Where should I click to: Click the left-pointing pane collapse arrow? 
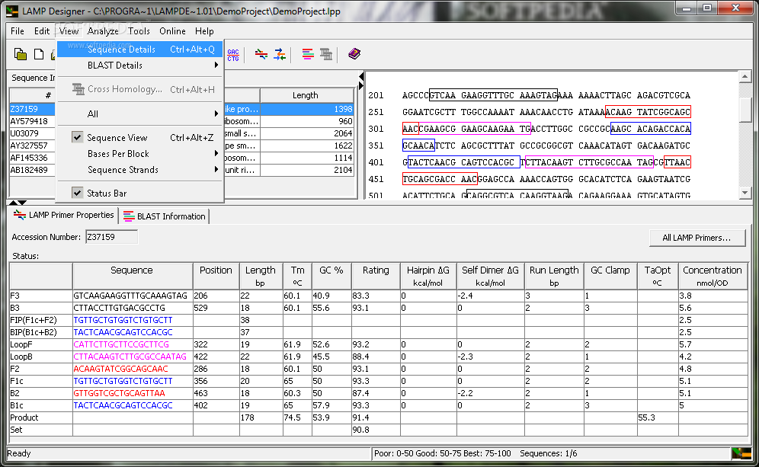coord(361,77)
